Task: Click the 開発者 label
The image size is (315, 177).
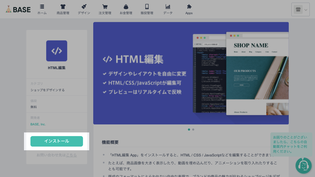Action: tap(35, 118)
